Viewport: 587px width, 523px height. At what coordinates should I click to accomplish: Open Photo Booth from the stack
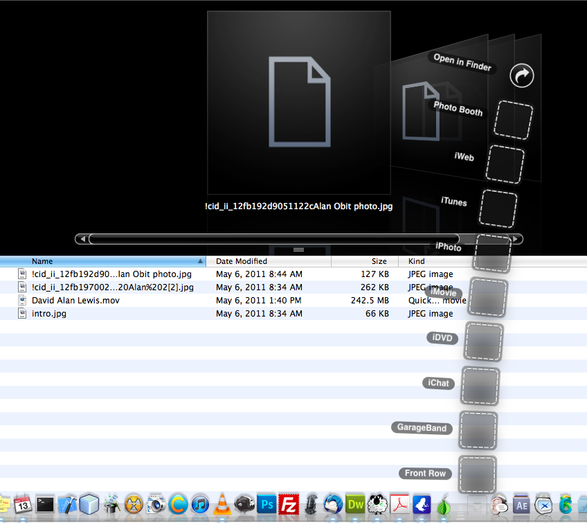pyautogui.click(x=513, y=120)
